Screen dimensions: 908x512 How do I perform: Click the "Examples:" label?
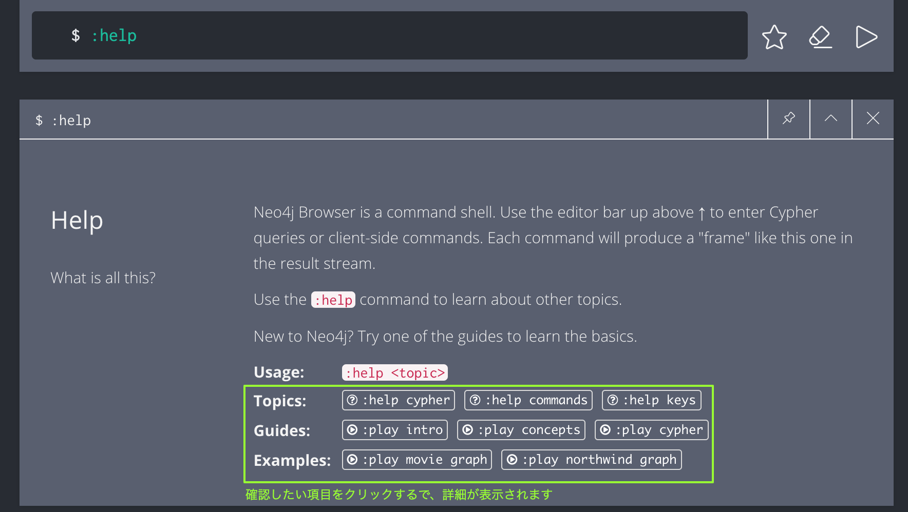[292, 460]
